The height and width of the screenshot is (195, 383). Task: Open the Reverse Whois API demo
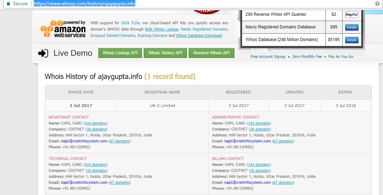[x=212, y=53]
